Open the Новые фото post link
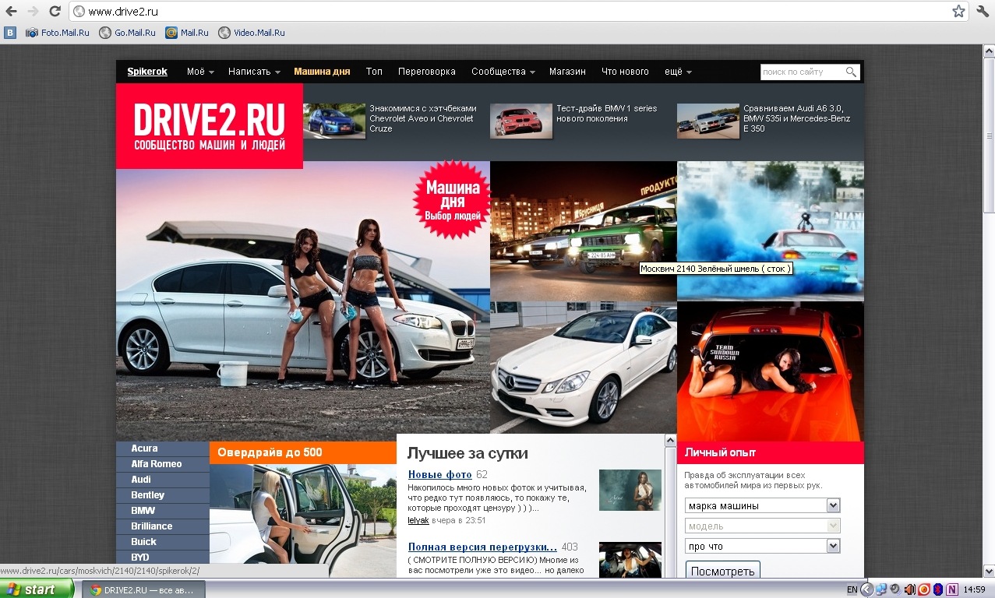995x598 pixels. (440, 475)
